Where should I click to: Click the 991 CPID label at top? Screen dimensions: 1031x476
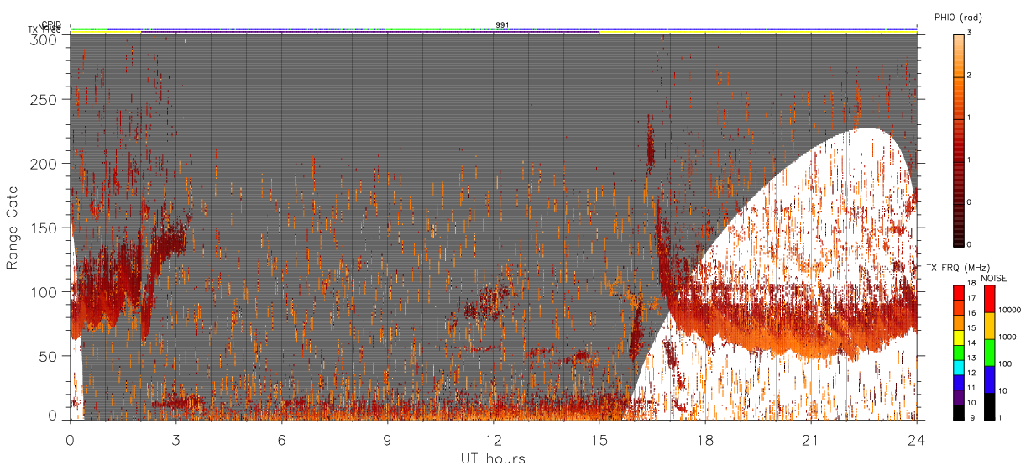[x=502, y=25]
